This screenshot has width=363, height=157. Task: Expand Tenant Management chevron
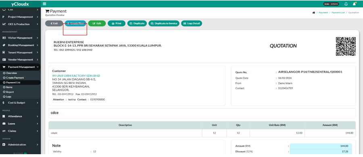pyautogui.click(x=37, y=53)
